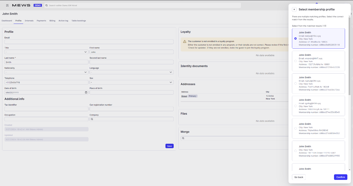Click the search icon in the Company field
353x186 pixels.
point(92,119)
